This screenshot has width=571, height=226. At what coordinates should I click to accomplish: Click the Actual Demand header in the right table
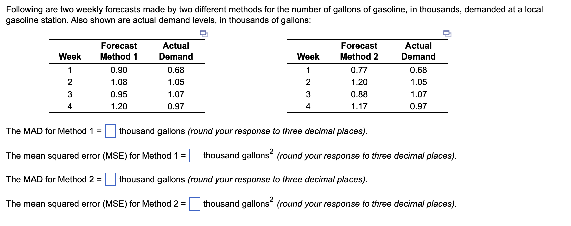pyautogui.click(x=418, y=51)
